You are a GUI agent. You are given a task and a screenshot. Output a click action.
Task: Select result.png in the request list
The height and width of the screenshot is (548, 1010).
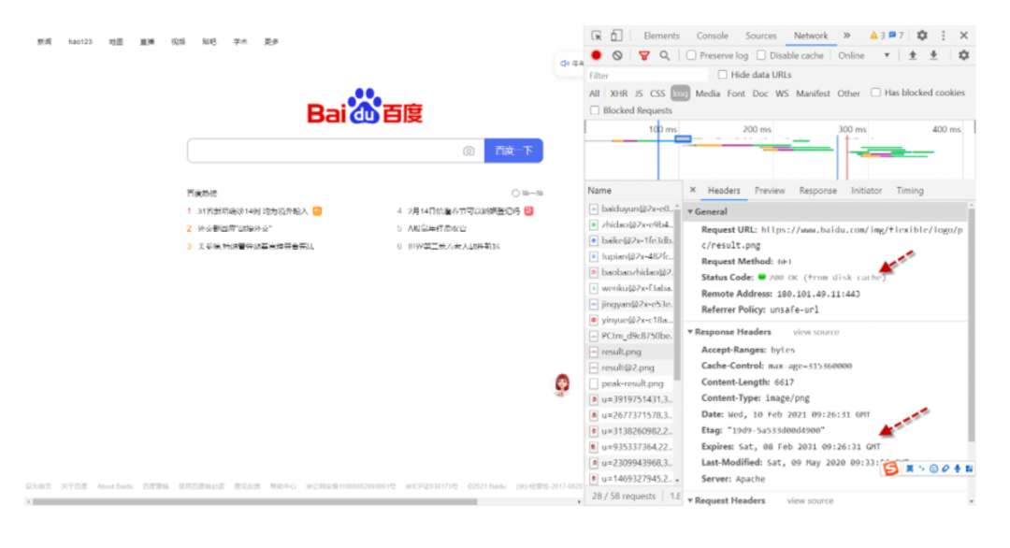pyautogui.click(x=620, y=352)
